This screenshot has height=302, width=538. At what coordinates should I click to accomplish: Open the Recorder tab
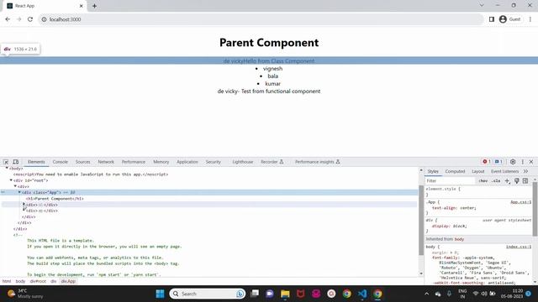click(272, 162)
